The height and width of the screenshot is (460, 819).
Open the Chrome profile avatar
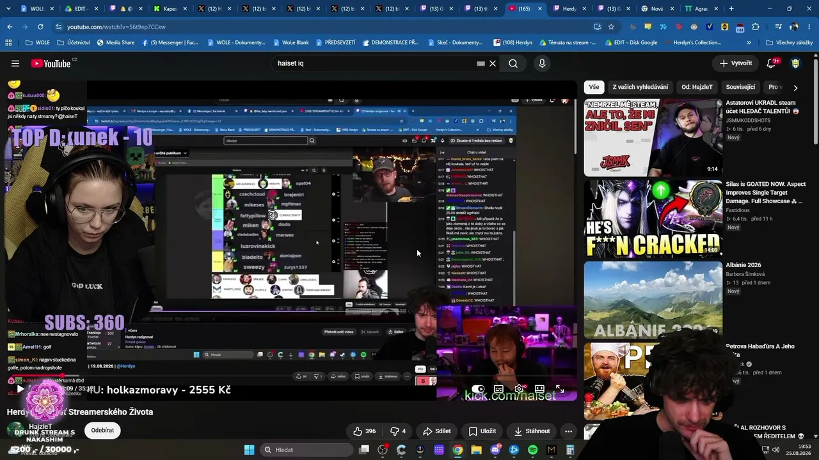coord(794,27)
